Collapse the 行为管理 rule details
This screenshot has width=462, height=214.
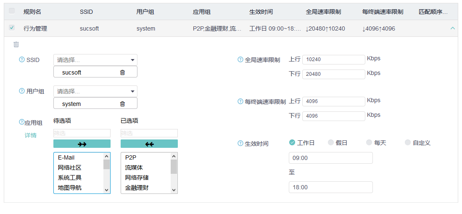[x=452, y=28]
